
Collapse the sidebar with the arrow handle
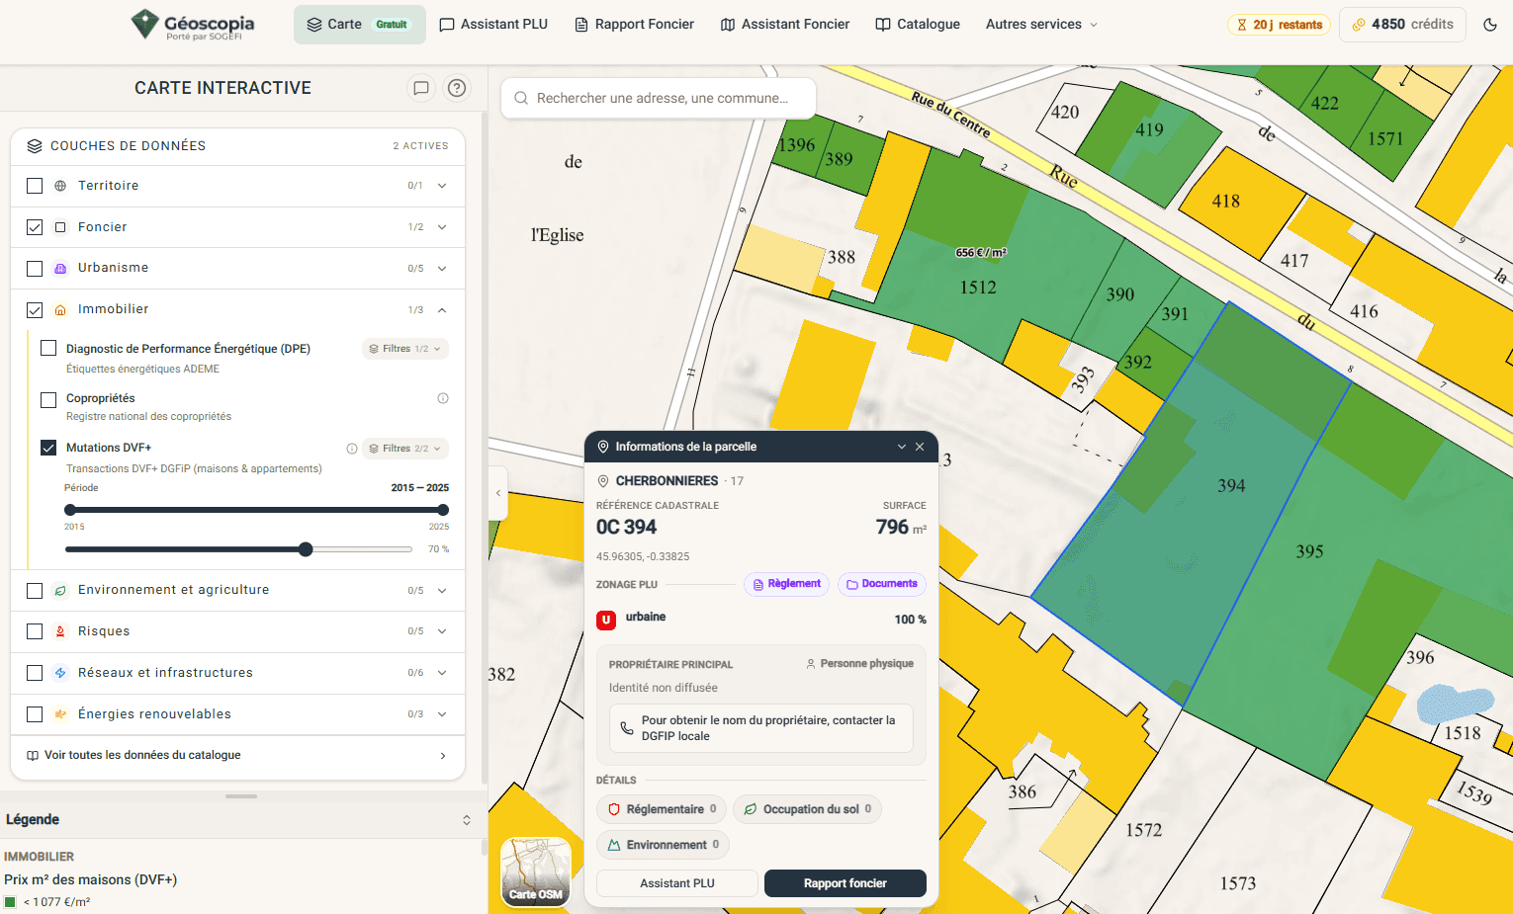coord(498,493)
